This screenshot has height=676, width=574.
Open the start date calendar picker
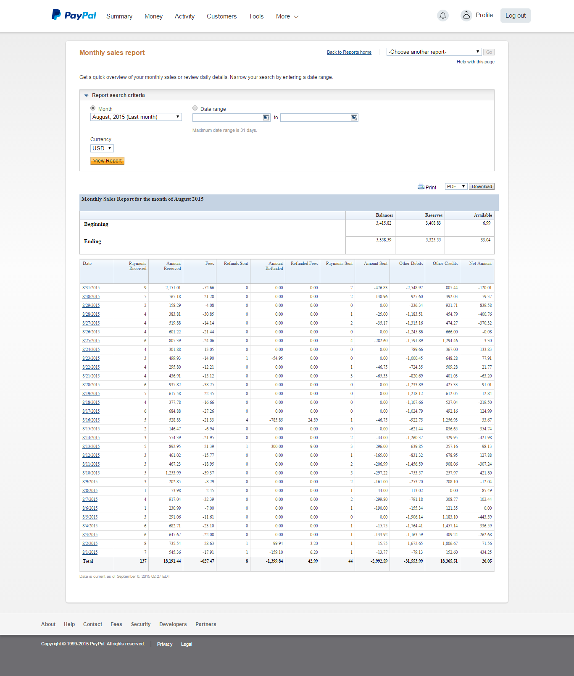click(x=266, y=118)
